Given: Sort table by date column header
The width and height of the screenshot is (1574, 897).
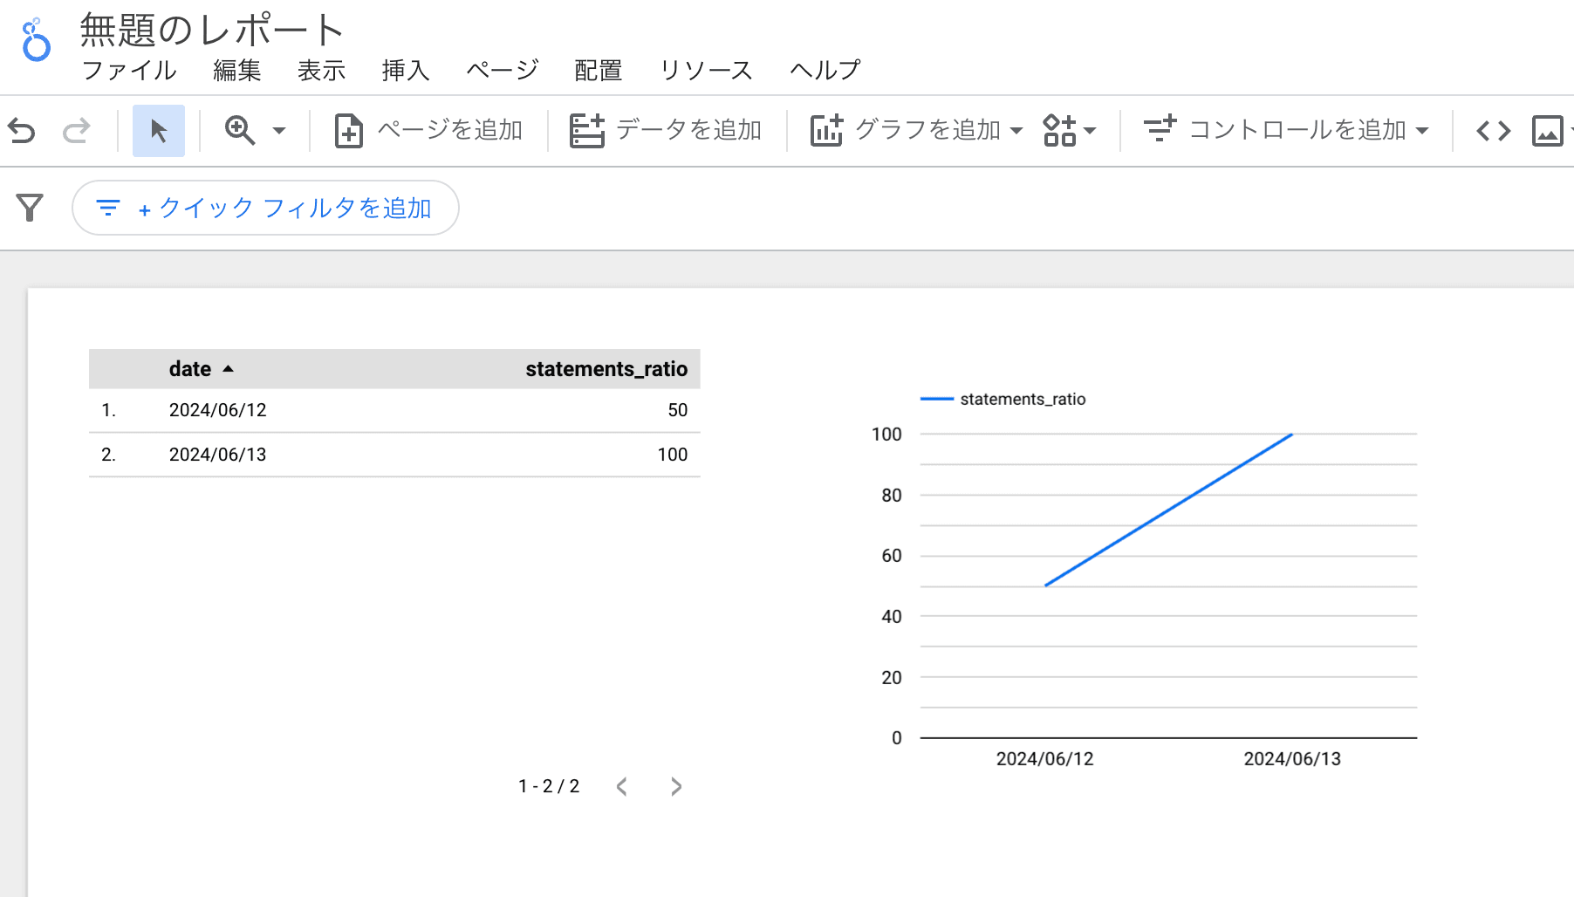Looking at the screenshot, I should [190, 369].
